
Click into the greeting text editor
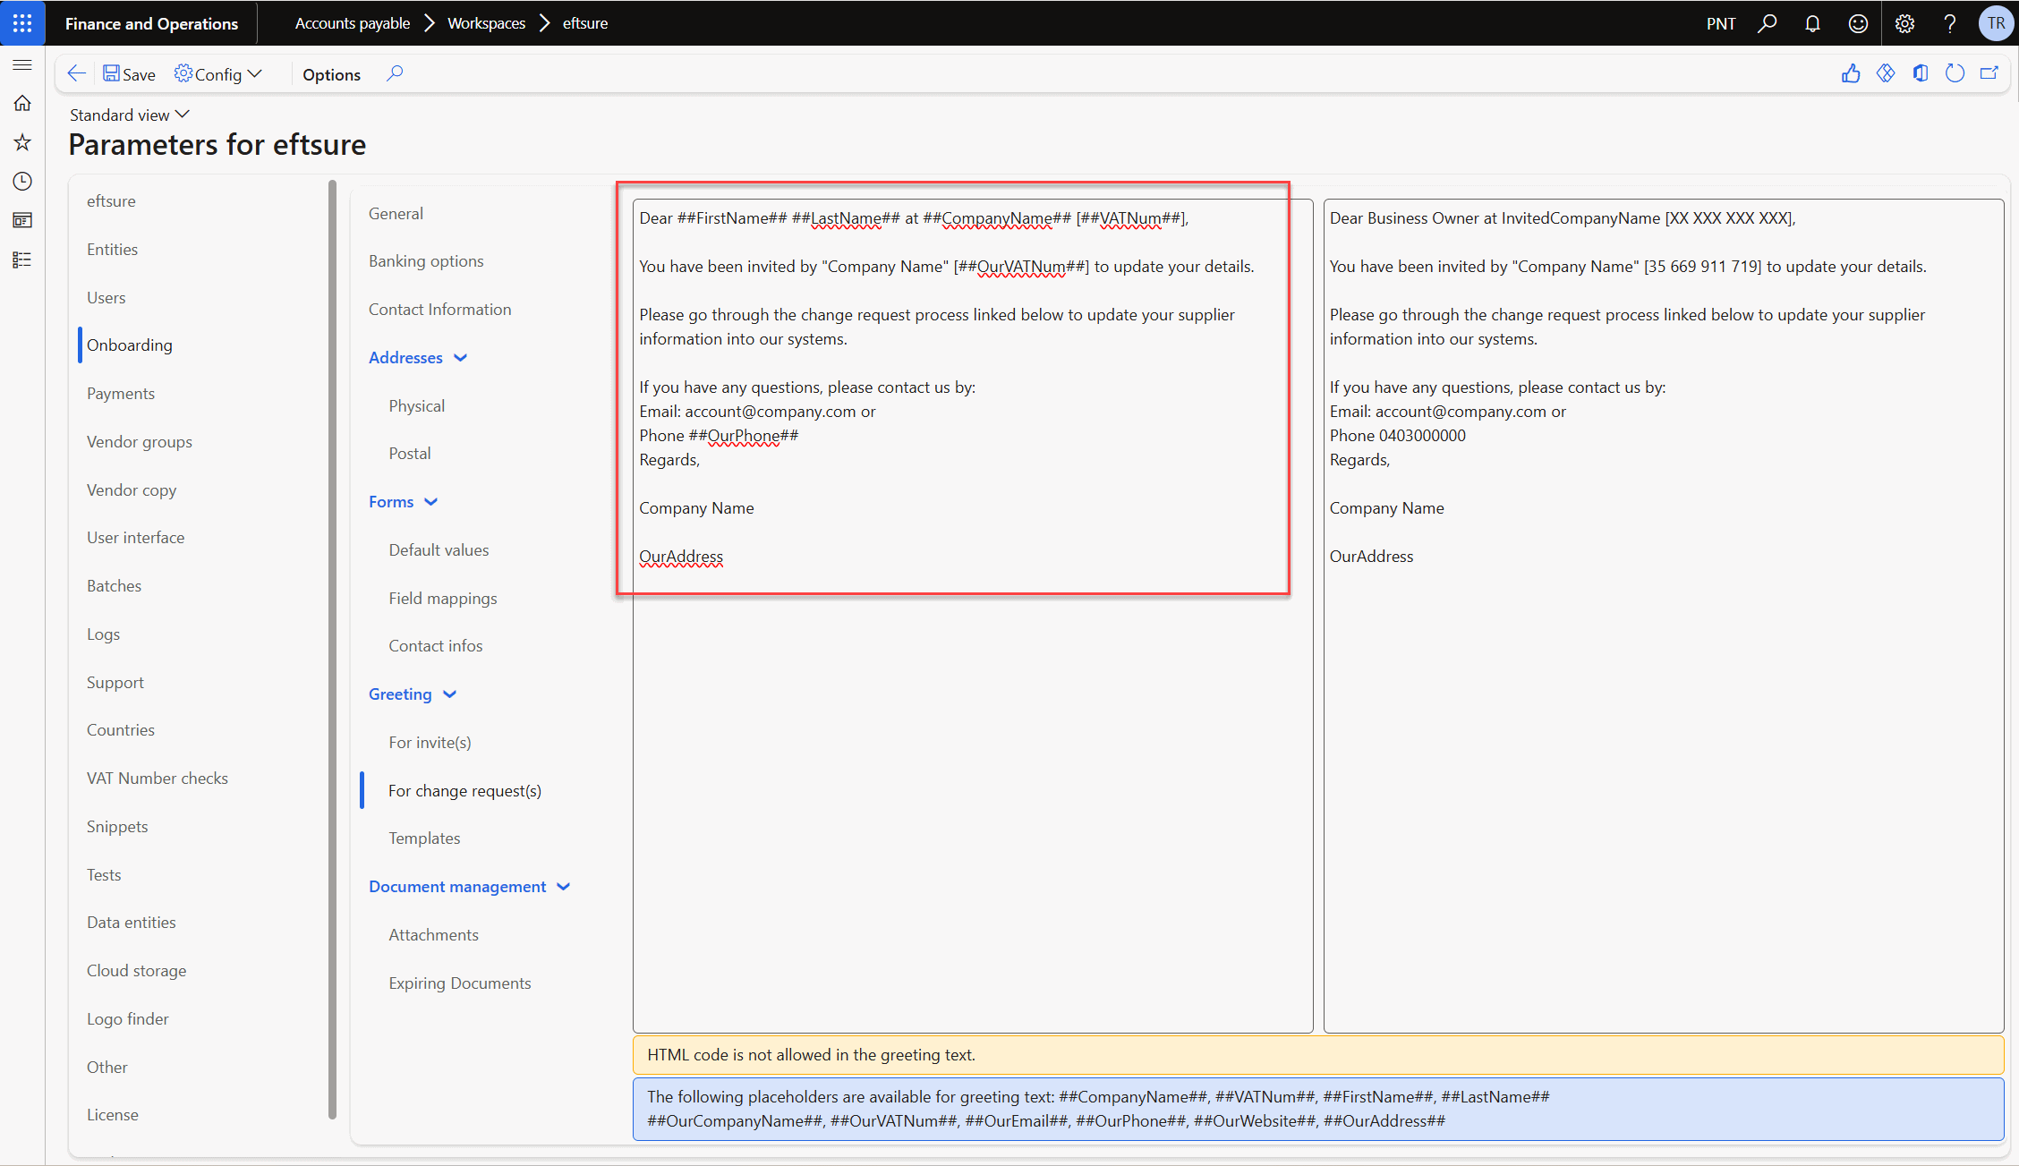click(973, 616)
